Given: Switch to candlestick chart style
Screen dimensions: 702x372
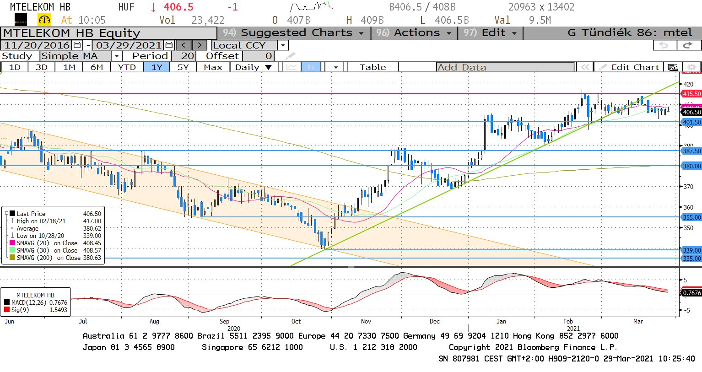Looking at the screenshot, I should click(x=311, y=67).
